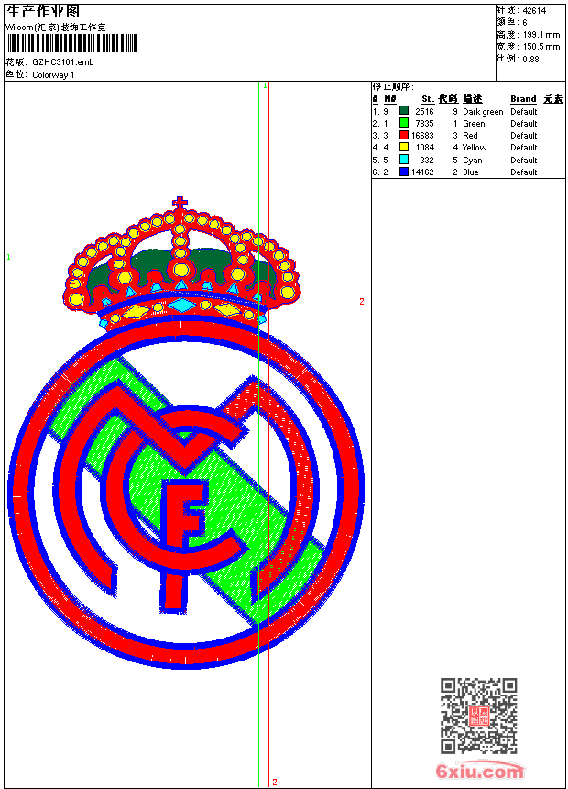
Task: Click the Dark green color swatch
Action: (x=404, y=111)
